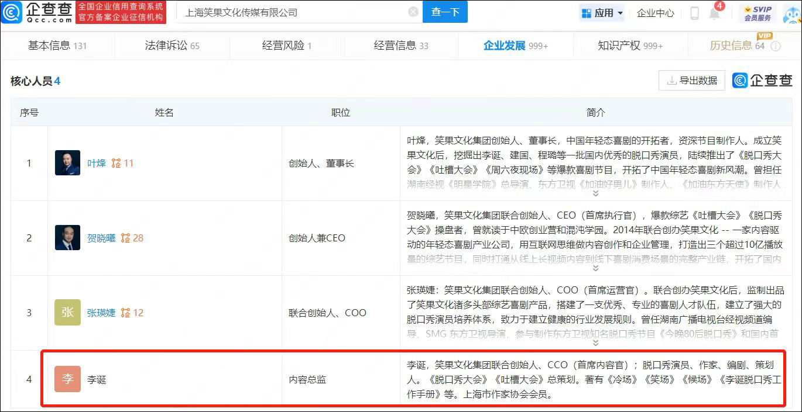This screenshot has width=802, height=412.
Task: Click the 企查查 Qcc.com logo in the header
Action: pyautogui.click(x=37, y=12)
